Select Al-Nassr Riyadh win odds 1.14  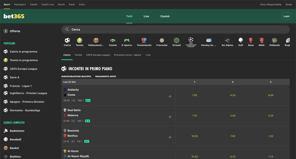tap(271, 157)
